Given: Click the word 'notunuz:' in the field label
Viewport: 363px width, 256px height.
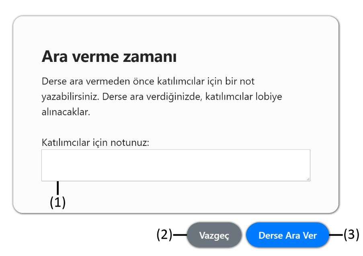Looking at the screenshot, I should [x=130, y=143].
